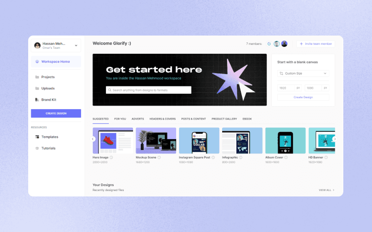Screen dimensions: 372x232
Task: Click the Tutorials icon
Action: pos(37,148)
